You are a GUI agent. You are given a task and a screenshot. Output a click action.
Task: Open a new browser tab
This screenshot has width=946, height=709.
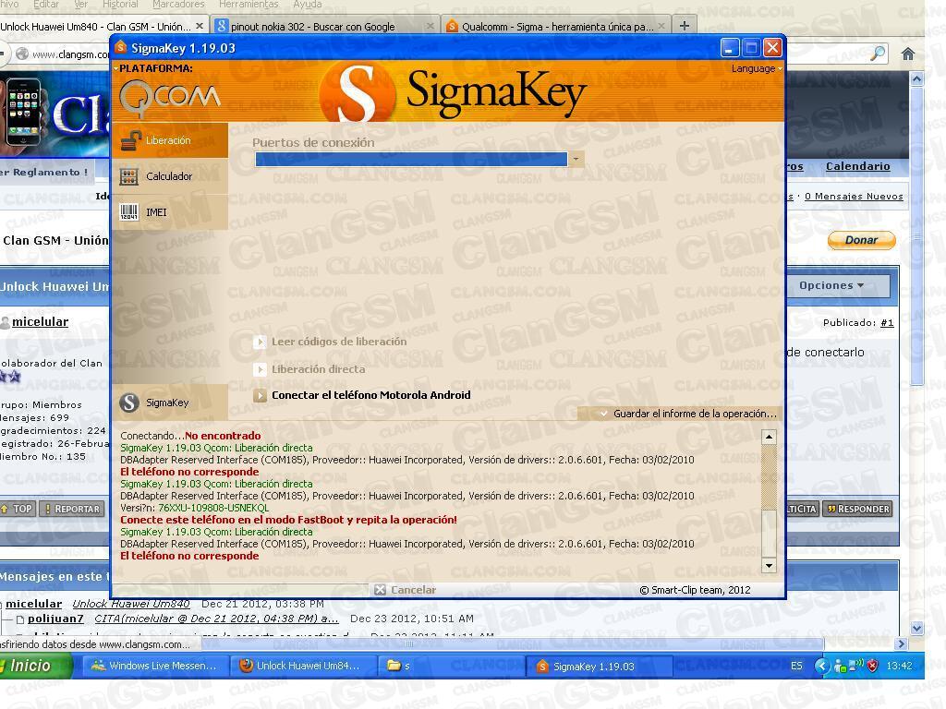point(685,26)
